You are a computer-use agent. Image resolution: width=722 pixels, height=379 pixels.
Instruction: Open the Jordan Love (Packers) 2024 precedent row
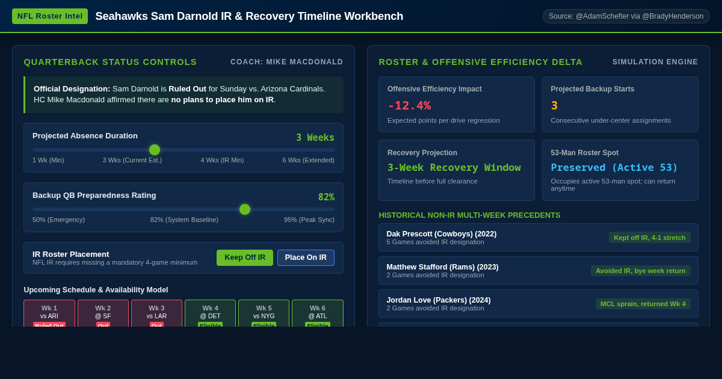[538, 304]
